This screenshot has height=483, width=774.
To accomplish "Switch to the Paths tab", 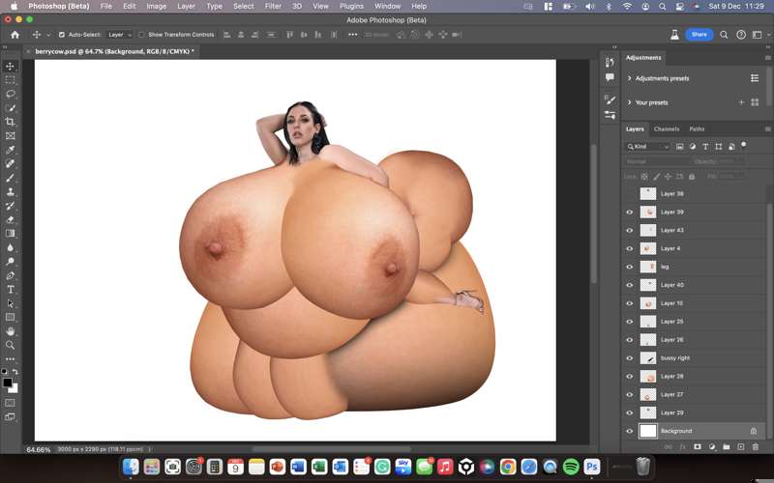I will point(697,128).
